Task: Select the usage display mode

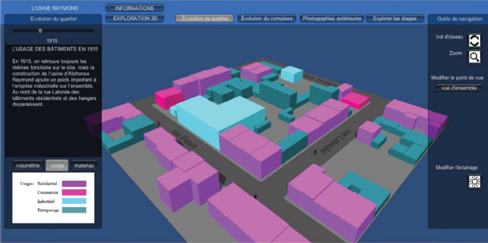Action: [x=57, y=166]
